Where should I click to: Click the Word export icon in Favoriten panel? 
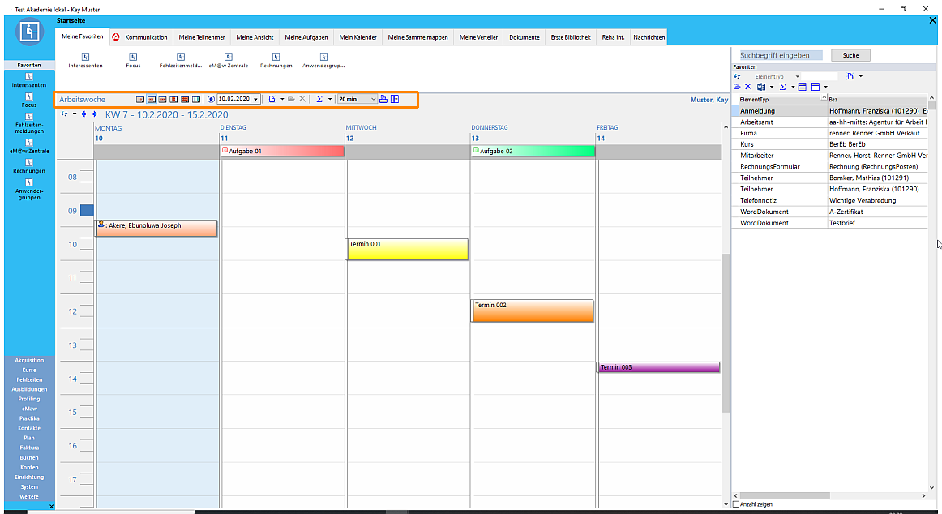click(760, 86)
